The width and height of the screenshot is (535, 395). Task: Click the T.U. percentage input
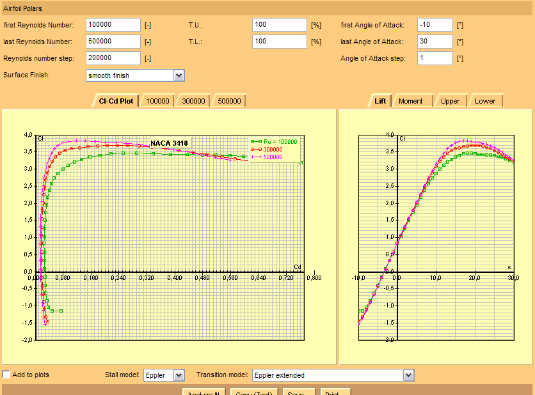[280, 25]
